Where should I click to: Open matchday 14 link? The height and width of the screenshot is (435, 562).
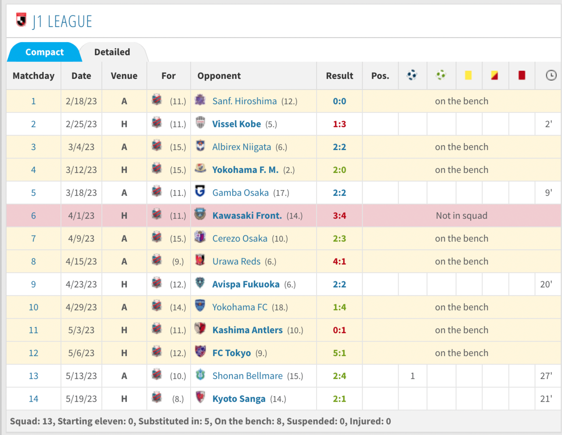click(x=33, y=399)
